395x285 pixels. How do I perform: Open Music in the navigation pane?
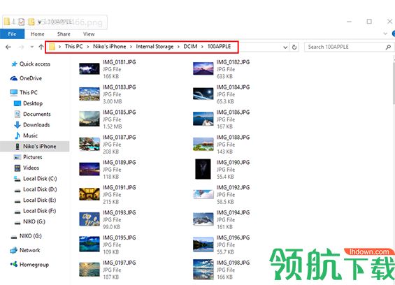(x=26, y=136)
